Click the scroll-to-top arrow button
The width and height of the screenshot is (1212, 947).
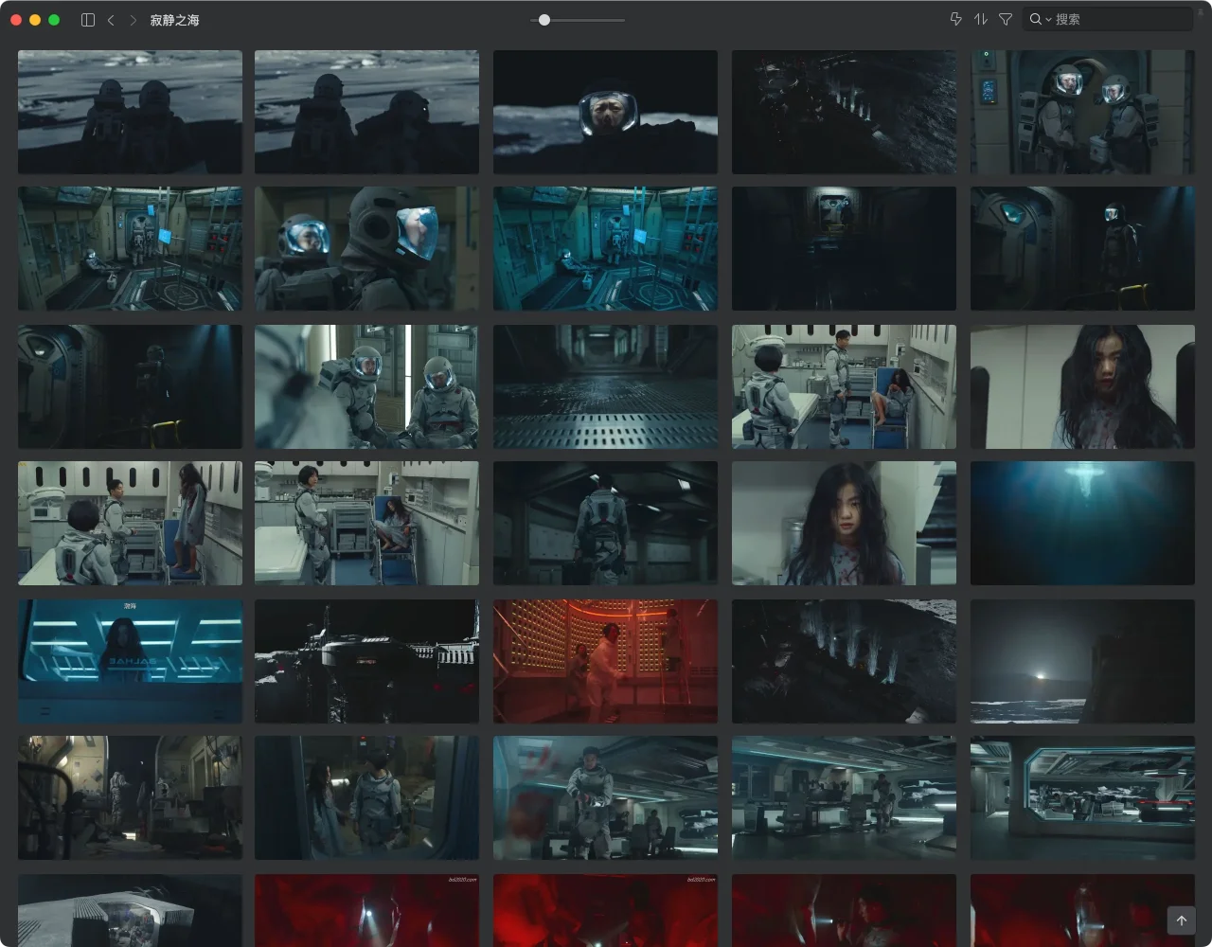click(x=1182, y=920)
